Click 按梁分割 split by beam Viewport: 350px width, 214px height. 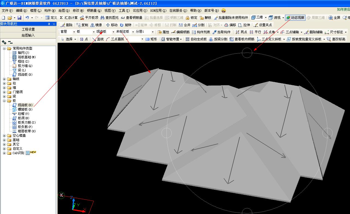click(x=218, y=39)
